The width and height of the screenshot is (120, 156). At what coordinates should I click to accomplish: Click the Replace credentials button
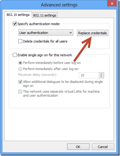pyautogui.click(x=93, y=33)
